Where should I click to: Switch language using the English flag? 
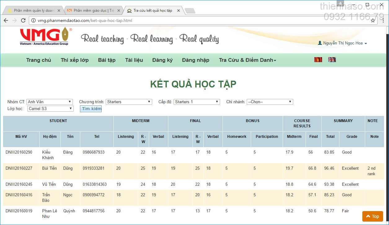click(x=332, y=60)
